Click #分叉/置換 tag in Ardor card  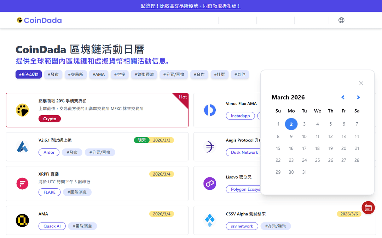[100, 152]
